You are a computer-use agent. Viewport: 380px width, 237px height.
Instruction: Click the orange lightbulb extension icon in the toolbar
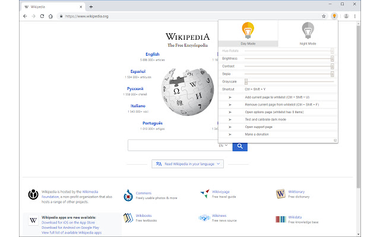tap(334, 16)
